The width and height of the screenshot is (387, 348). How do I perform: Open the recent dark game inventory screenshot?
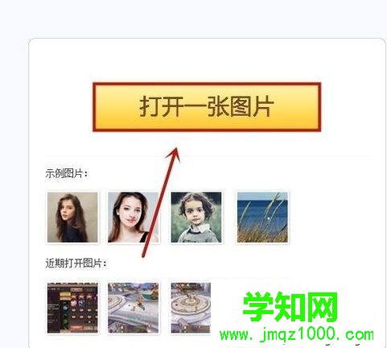(72, 308)
